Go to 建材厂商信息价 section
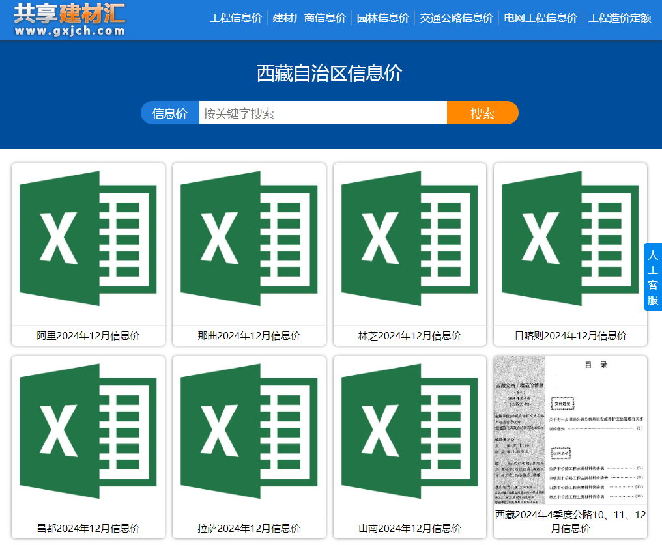 point(309,18)
